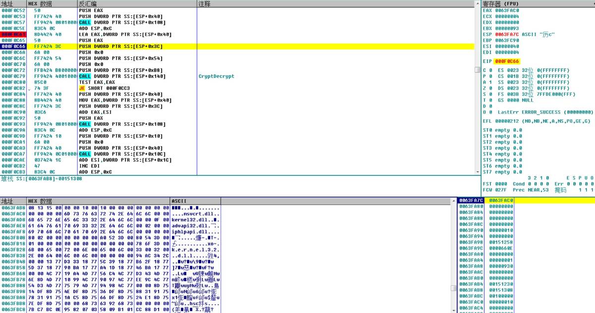
Task: Select the ECX register value
Action: (x=506, y=16)
